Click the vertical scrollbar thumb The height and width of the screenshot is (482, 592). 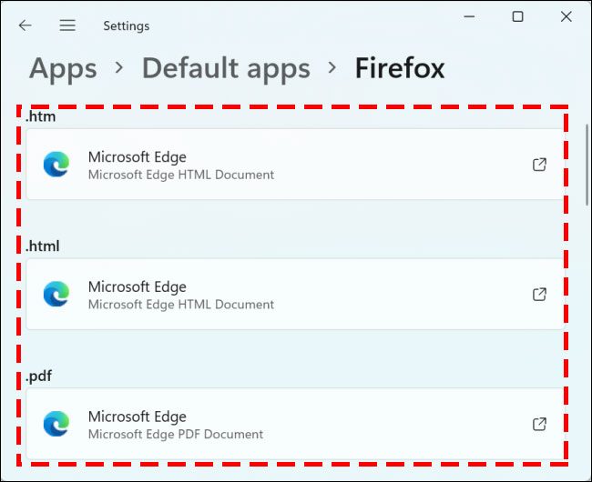click(x=587, y=164)
